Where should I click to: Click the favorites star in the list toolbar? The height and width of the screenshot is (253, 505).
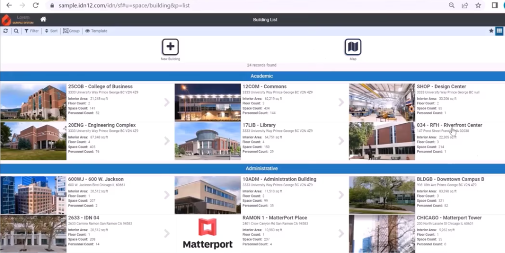coord(491,31)
